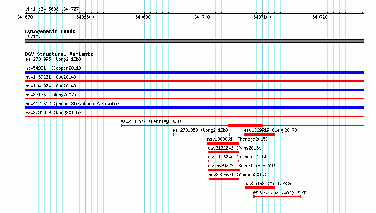
Task: Open variant esv3132242 (Pang2013b) label
Action: pyautogui.click(x=236, y=148)
